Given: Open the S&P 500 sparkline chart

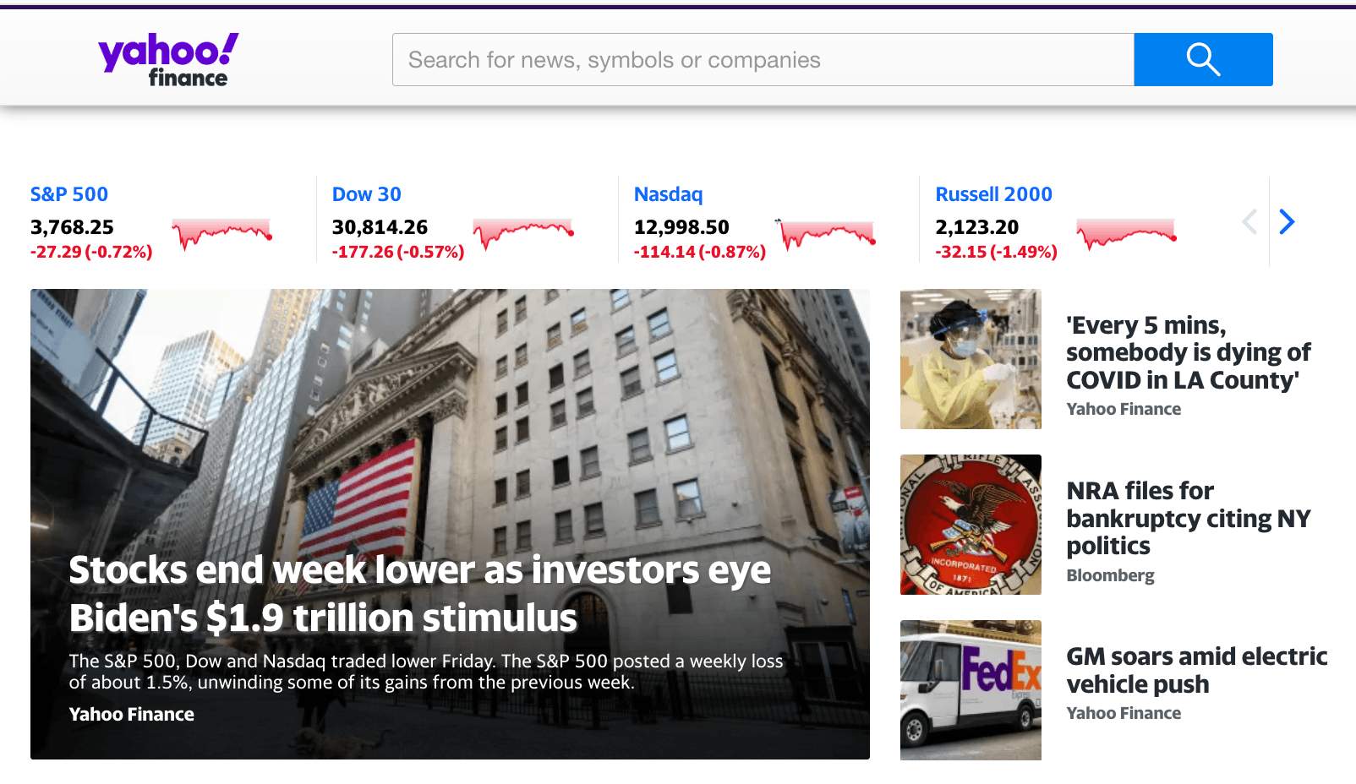Looking at the screenshot, I should [221, 234].
